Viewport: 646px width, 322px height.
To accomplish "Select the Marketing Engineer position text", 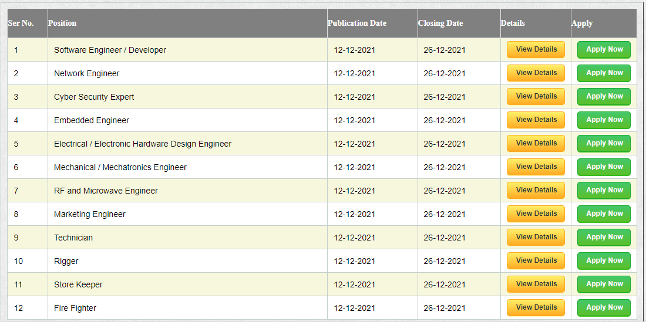I will pyautogui.click(x=90, y=214).
